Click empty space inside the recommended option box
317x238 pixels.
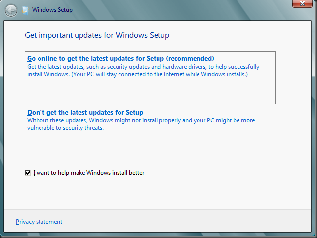coord(150,91)
